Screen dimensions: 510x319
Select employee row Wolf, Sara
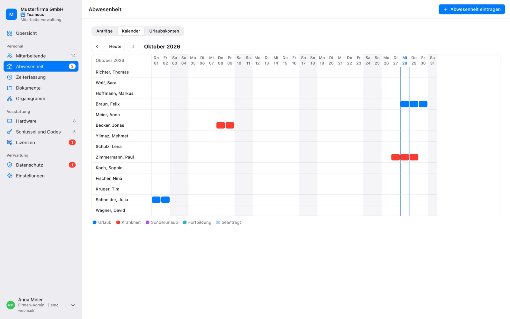point(264,83)
